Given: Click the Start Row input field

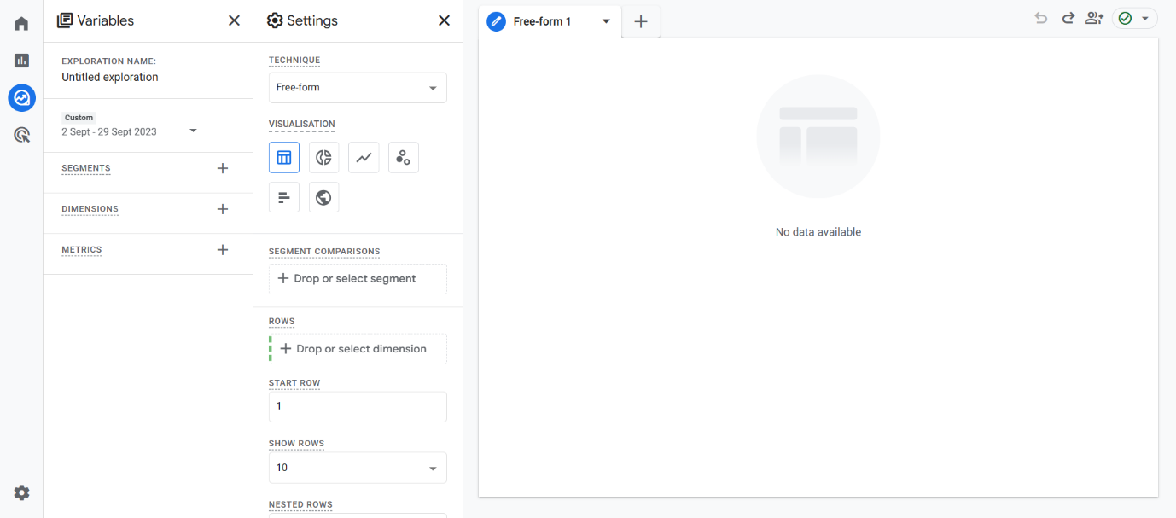Looking at the screenshot, I should (x=358, y=407).
